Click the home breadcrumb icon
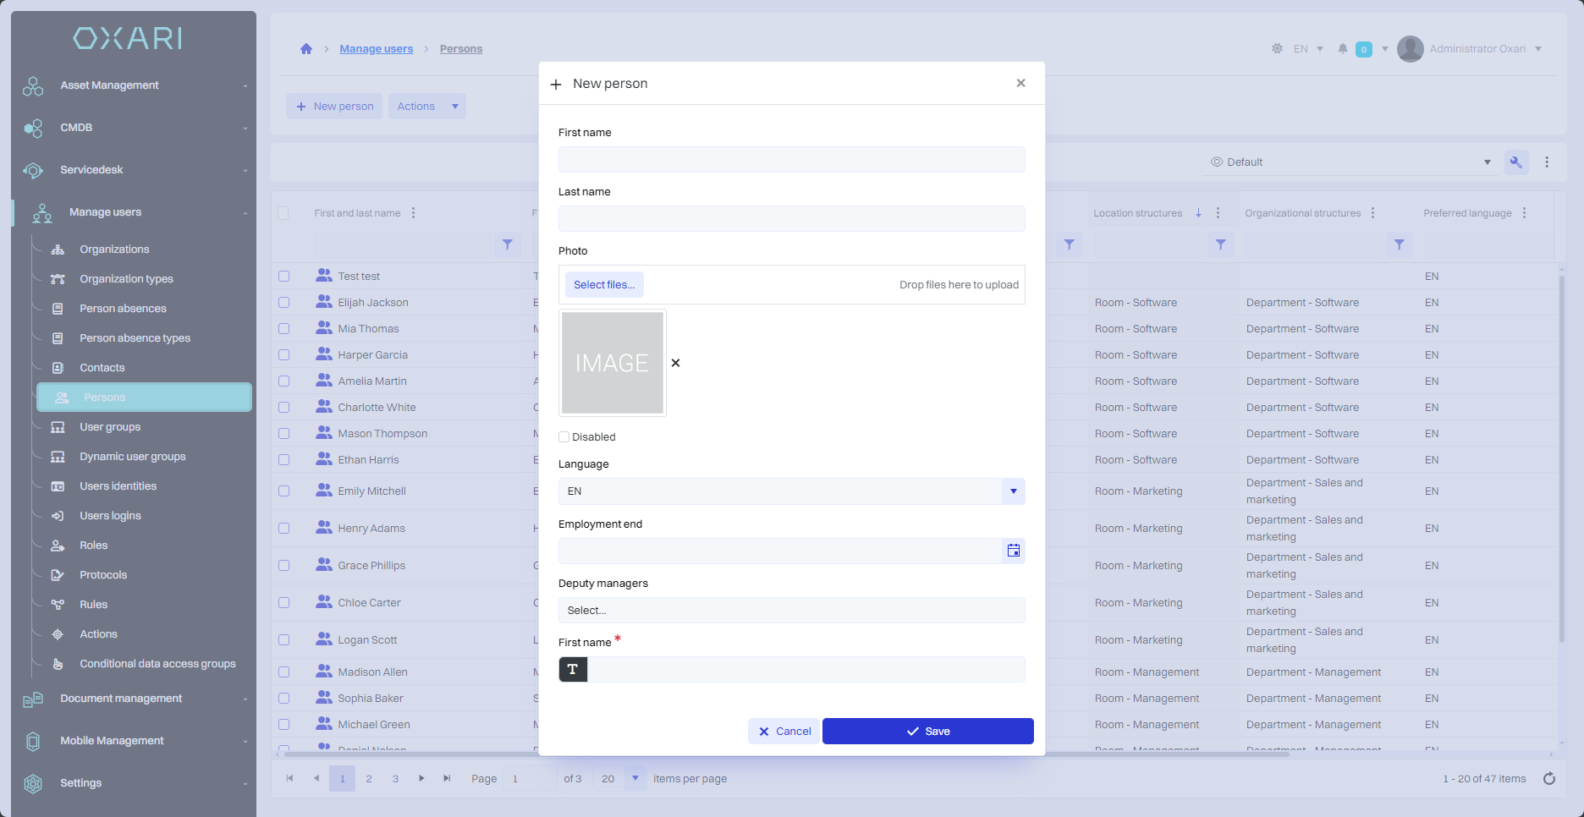This screenshot has width=1584, height=817. click(x=306, y=49)
